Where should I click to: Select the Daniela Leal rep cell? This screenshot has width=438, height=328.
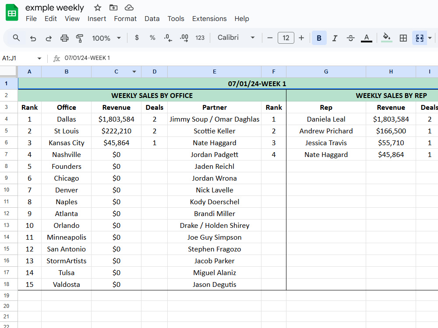[326, 119]
